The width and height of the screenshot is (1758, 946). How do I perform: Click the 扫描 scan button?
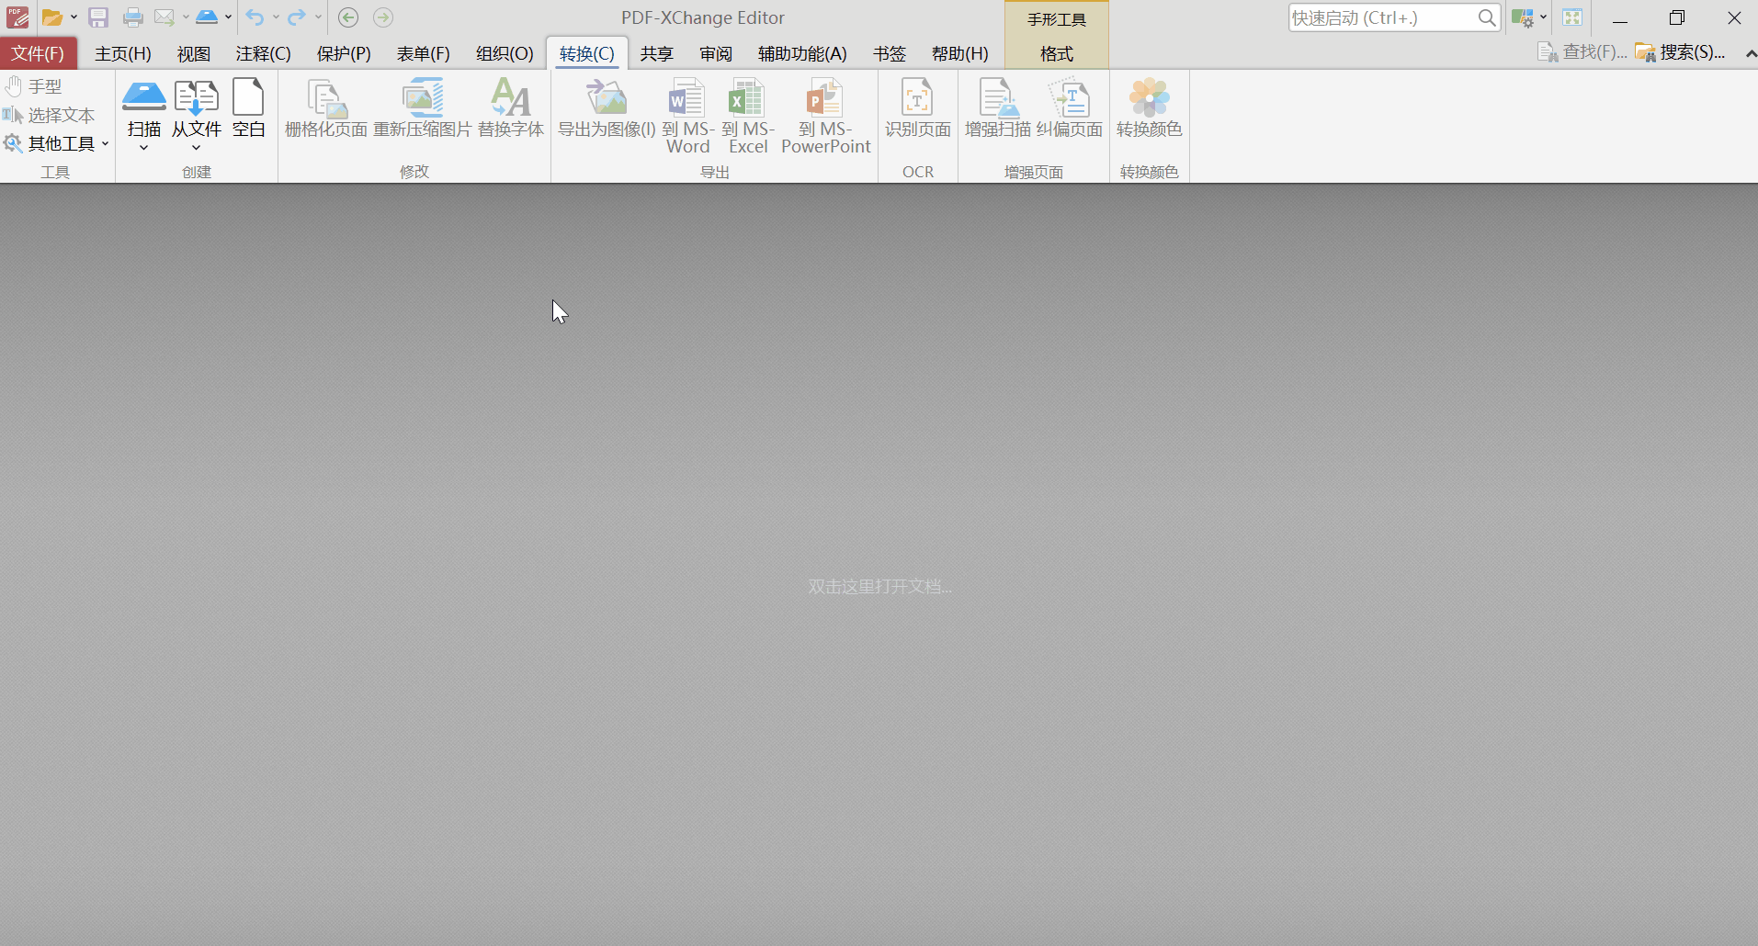144,108
